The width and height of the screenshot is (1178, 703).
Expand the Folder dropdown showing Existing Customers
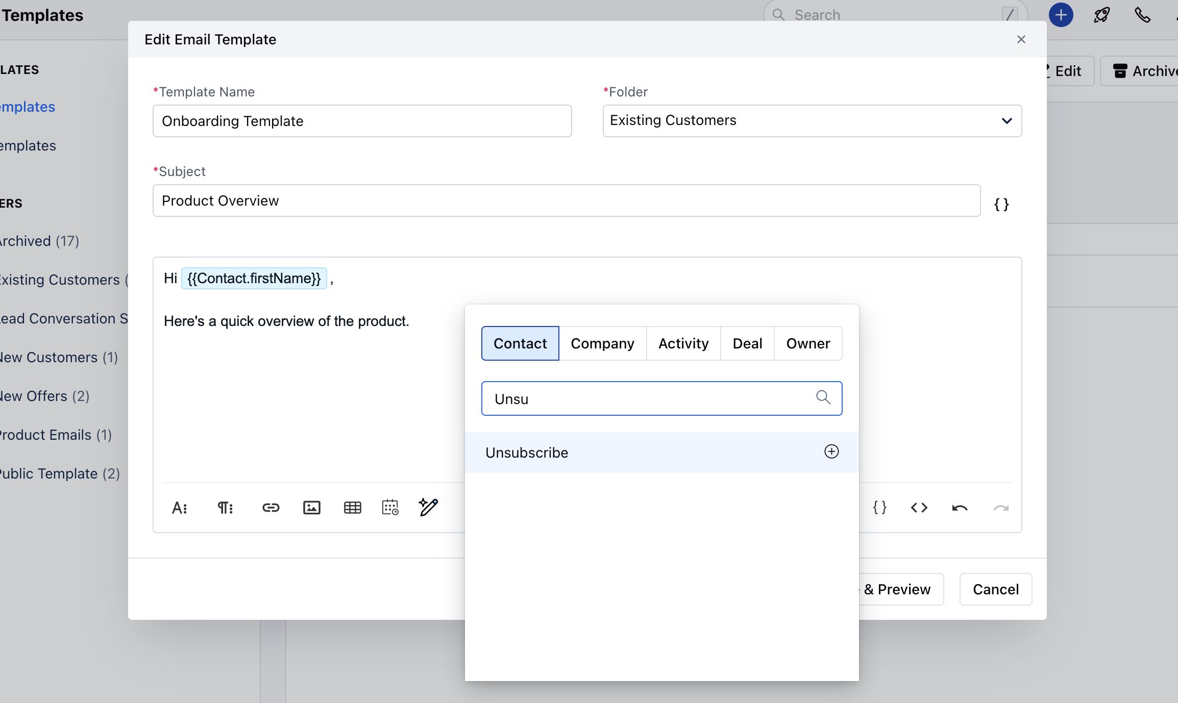tap(812, 121)
